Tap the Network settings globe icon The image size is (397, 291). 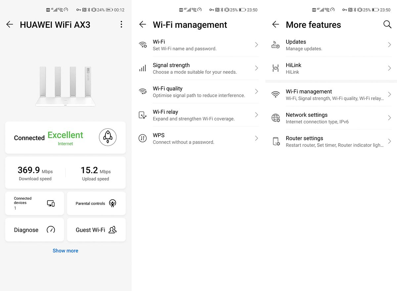pyautogui.click(x=276, y=118)
